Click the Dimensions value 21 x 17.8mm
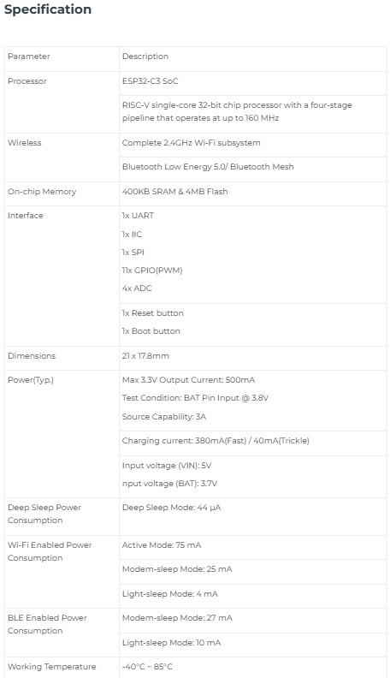Image resolution: width=390 pixels, height=678 pixels. [145, 356]
